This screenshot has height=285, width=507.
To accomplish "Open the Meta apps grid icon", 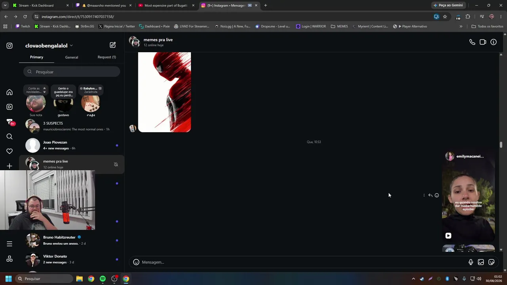I will 10,259.
